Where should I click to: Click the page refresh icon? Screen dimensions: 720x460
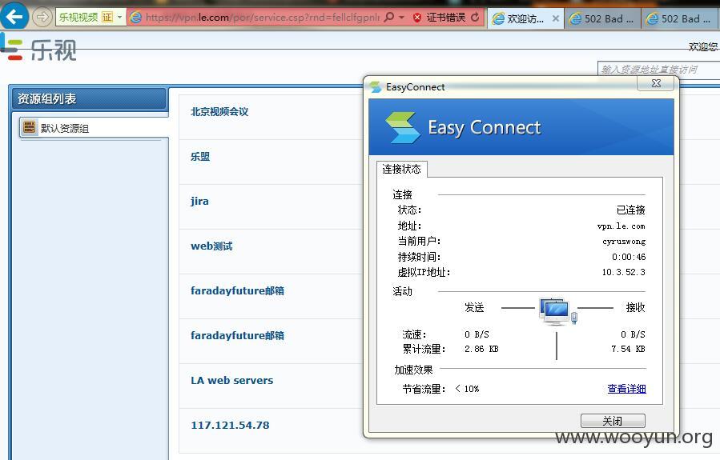point(475,18)
